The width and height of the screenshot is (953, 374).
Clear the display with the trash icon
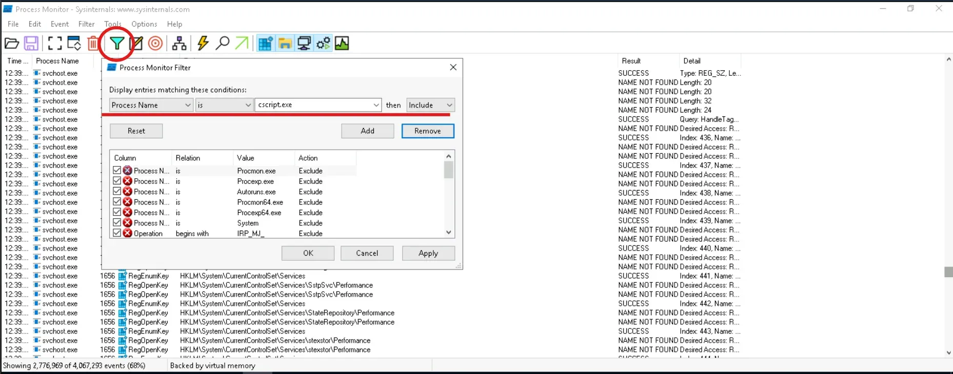(x=93, y=44)
